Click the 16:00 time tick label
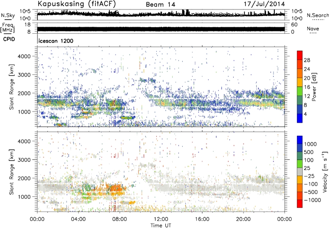Image resolution: width=329 pixels, height=228 pixels. [202, 219]
